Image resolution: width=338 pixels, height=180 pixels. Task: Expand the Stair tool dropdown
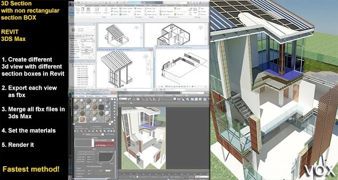(x=141, y=14)
